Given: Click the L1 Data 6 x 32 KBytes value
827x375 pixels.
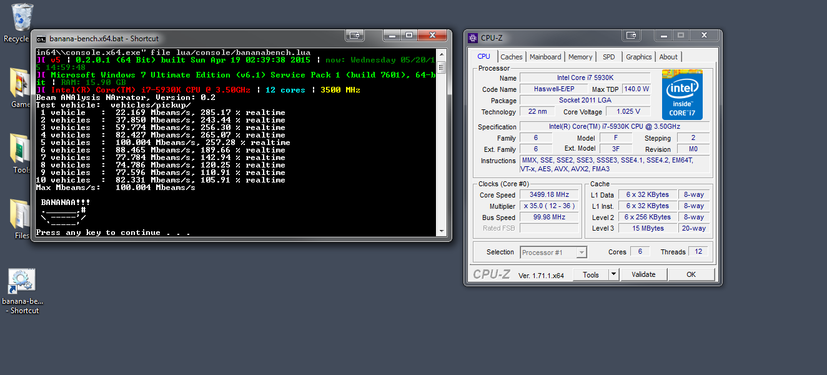Looking at the screenshot, I should [x=648, y=195].
